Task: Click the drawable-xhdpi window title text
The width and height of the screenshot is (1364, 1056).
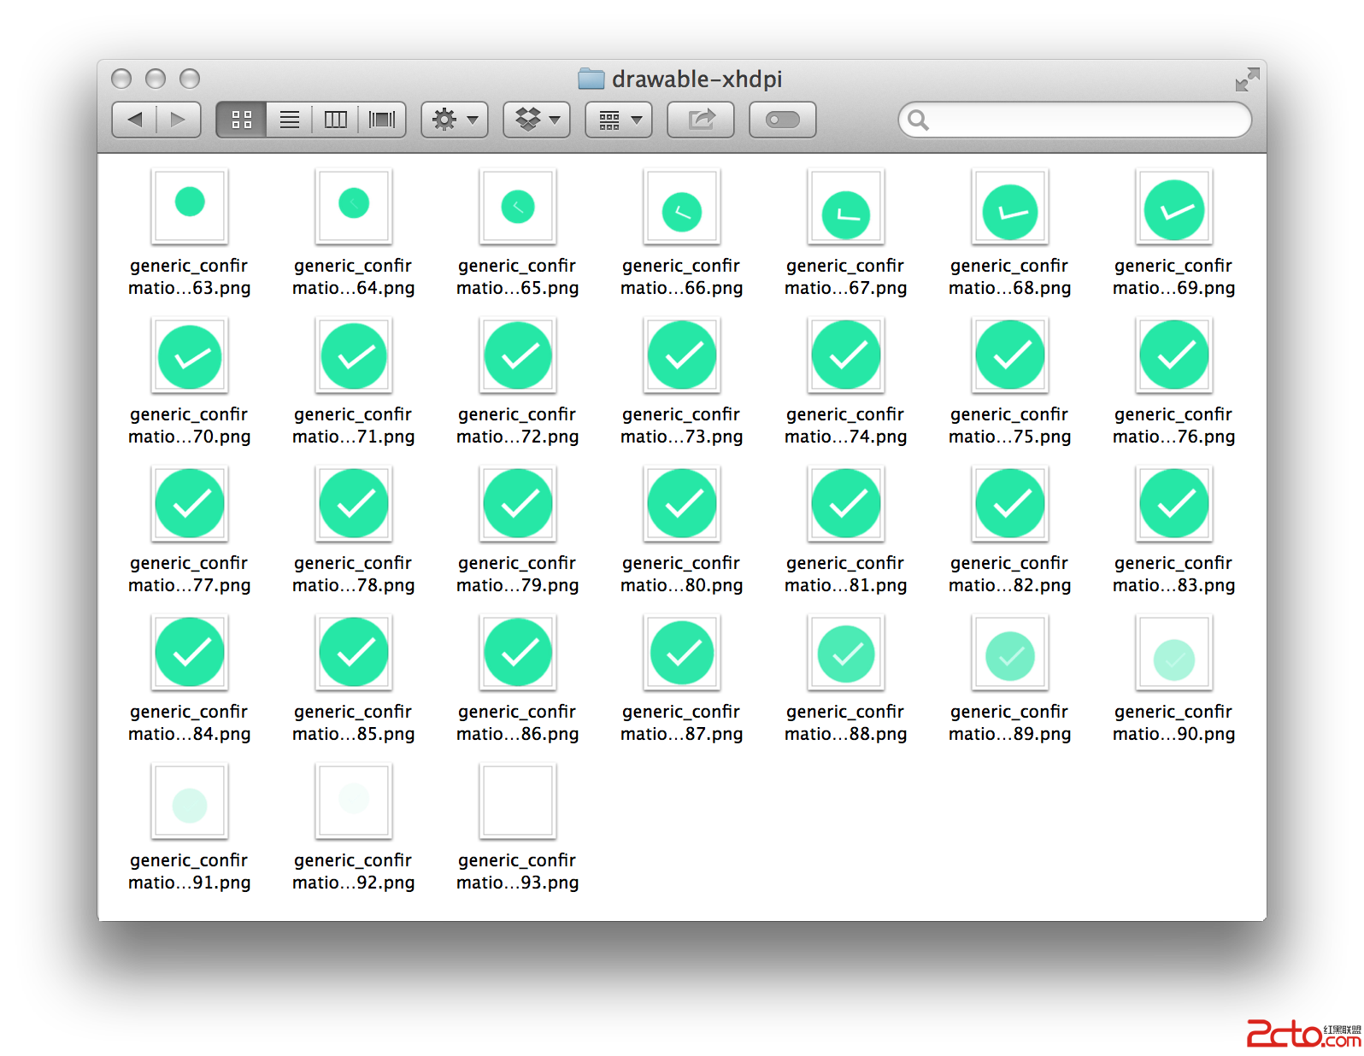Action: point(697,79)
